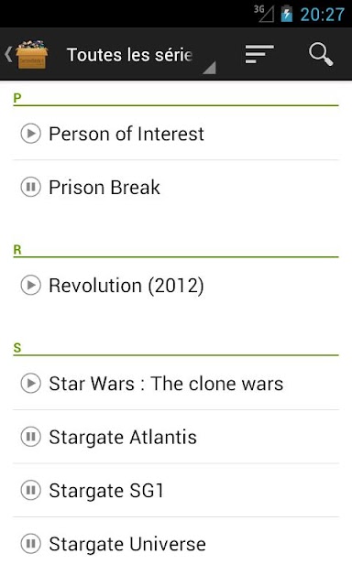The height and width of the screenshot is (586, 352).
Task: Select Star Wars : The clone wars
Action: (x=176, y=384)
